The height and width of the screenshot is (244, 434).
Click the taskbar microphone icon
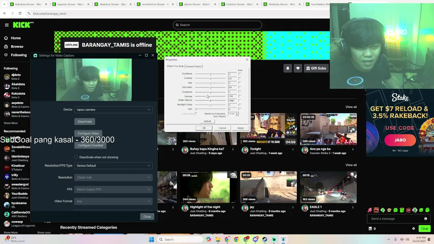pos(396,239)
